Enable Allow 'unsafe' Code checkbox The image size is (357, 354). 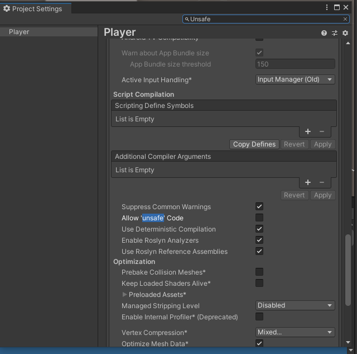tap(259, 218)
